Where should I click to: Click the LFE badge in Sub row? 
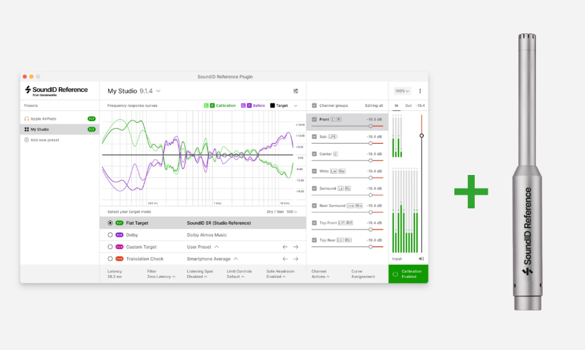click(333, 137)
